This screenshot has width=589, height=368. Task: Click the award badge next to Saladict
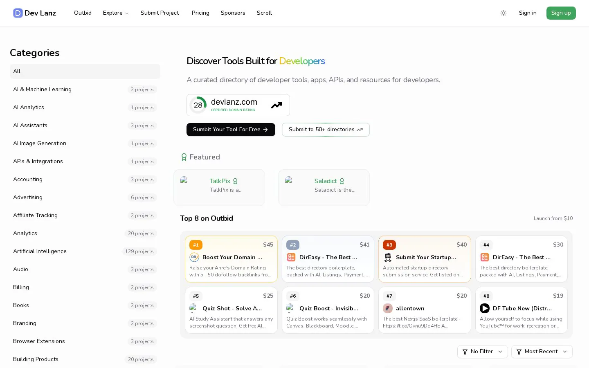342,181
